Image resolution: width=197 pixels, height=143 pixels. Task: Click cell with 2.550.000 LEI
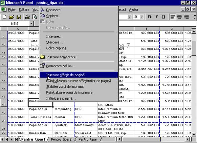pyautogui.click(x=147, y=111)
